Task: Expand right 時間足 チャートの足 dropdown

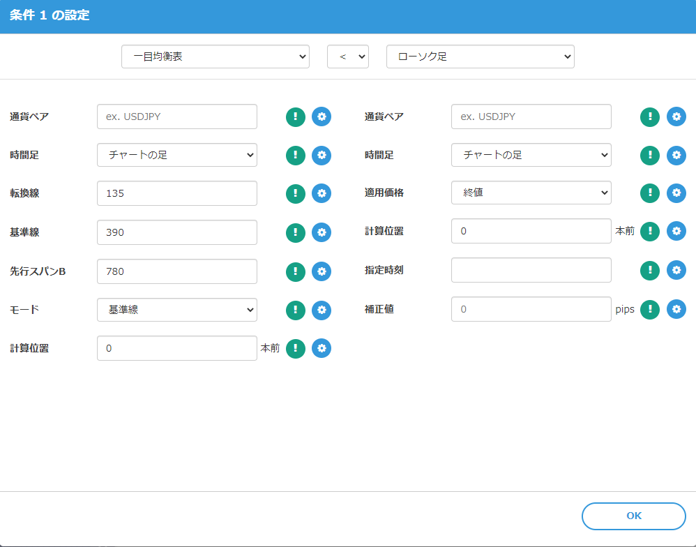Action: [531, 155]
